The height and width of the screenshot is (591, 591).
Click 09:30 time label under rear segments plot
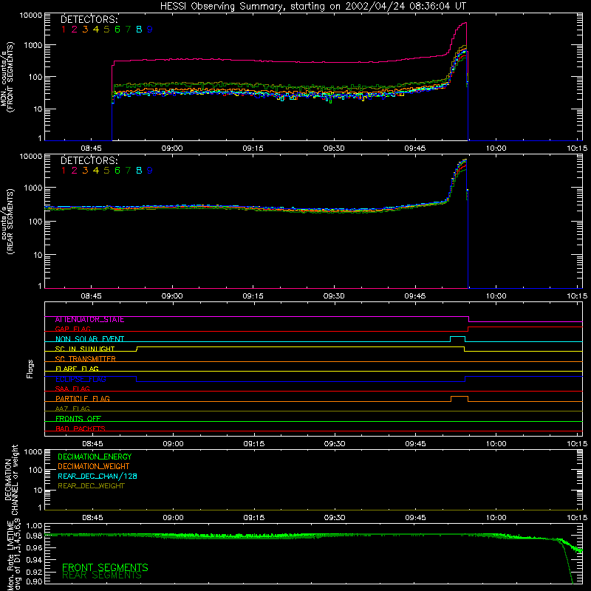334,296
